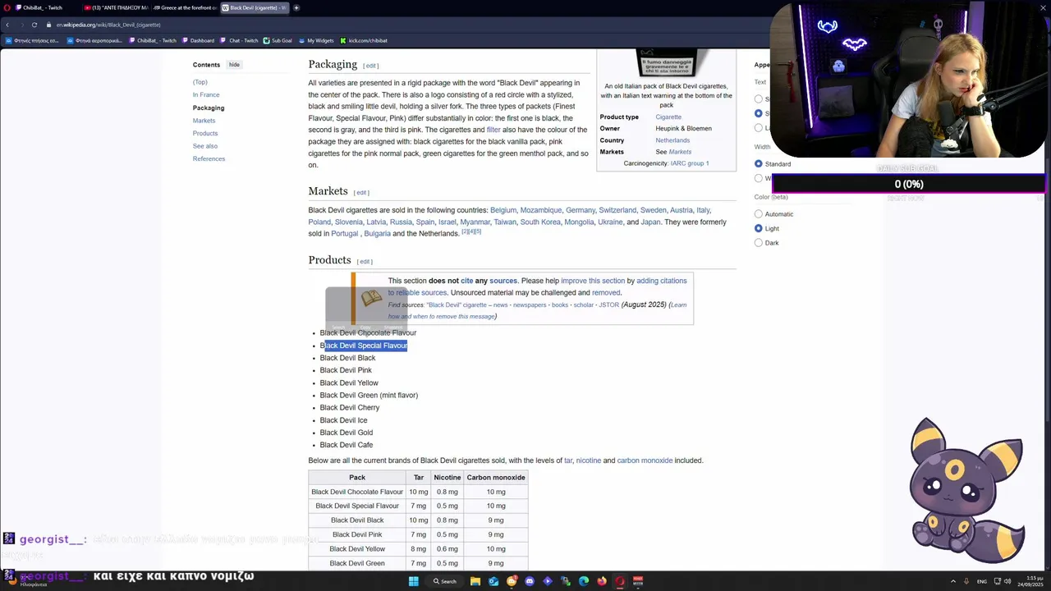Select Standard width radio button

(x=758, y=164)
